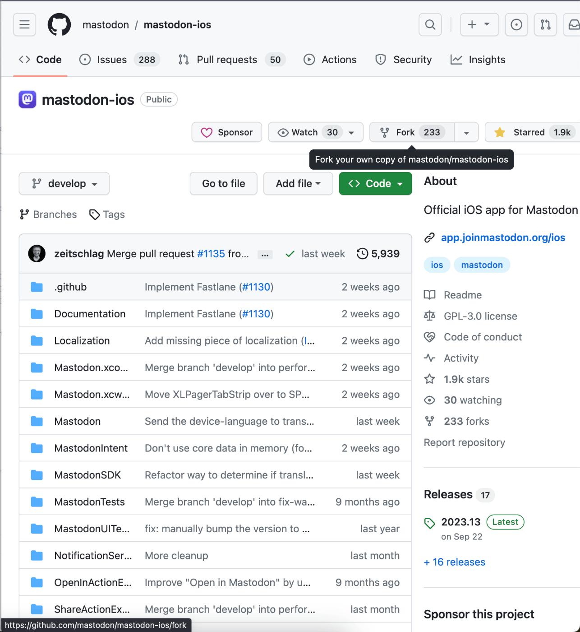Click zeitschlag's avatar thumbnail

pos(37,254)
